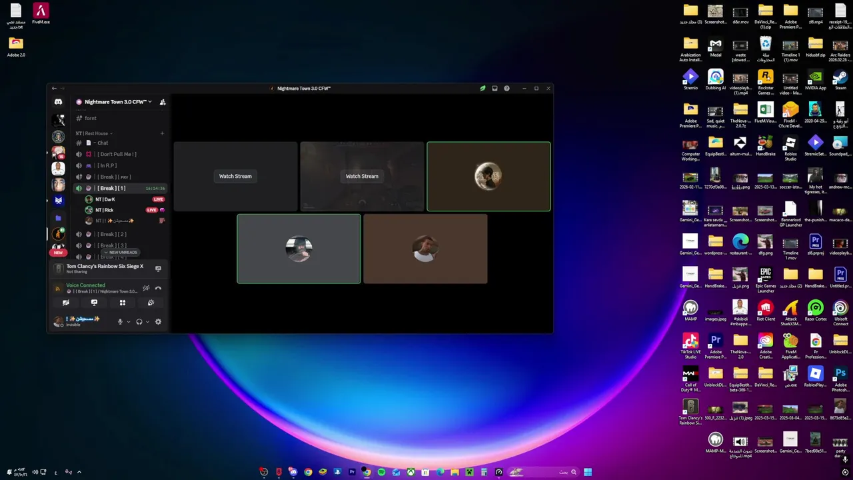Screen dimensions: 853x480
Task: Open activities launcher icon
Action: click(123, 303)
